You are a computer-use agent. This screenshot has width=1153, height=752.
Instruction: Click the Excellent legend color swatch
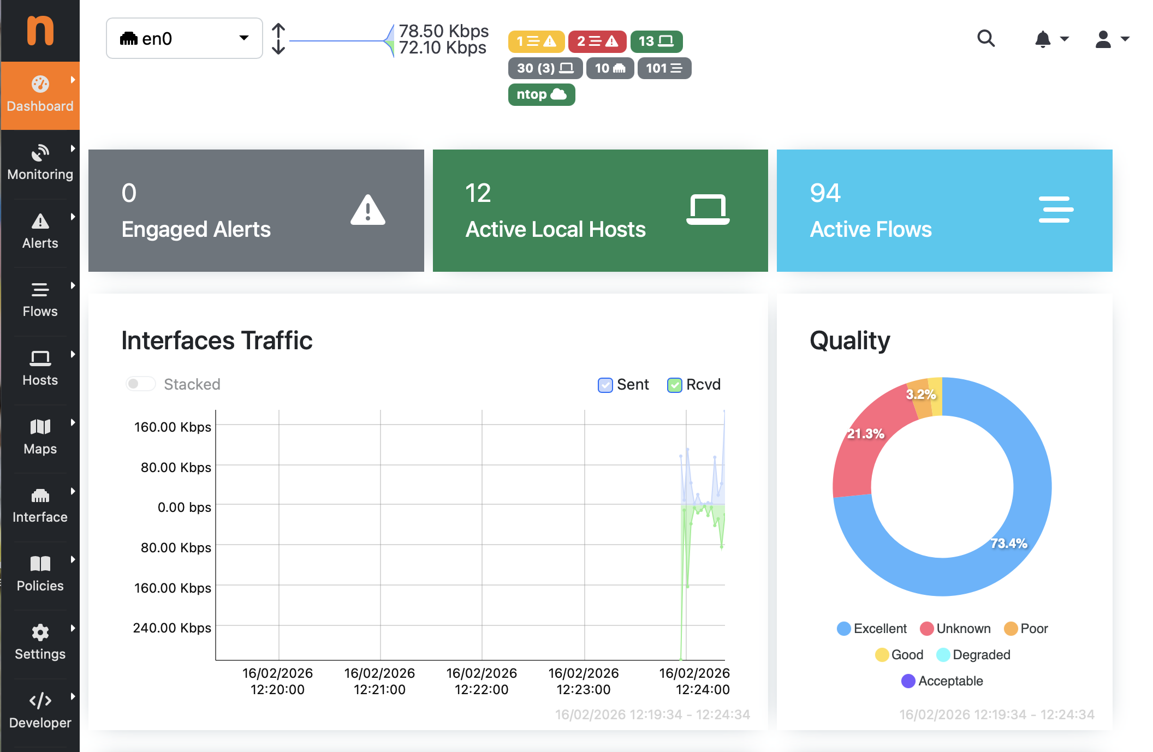pyautogui.click(x=843, y=629)
